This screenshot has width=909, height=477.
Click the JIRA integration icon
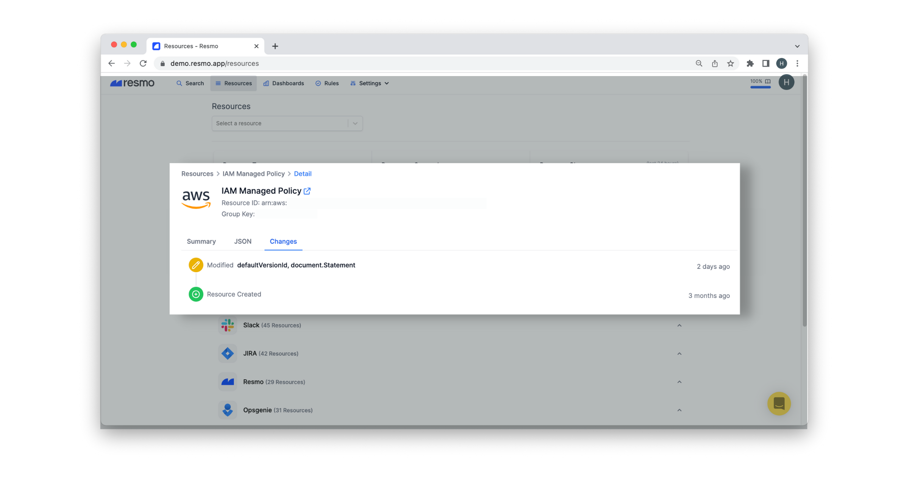pyautogui.click(x=227, y=354)
